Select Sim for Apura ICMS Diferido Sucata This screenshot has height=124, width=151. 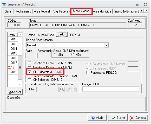tap(55, 54)
